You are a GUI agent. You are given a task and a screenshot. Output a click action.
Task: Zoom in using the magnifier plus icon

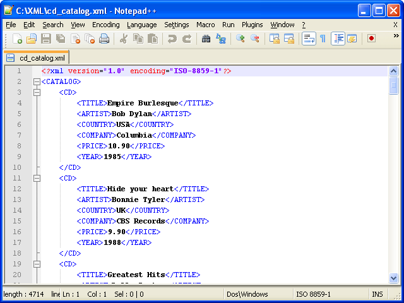pyautogui.click(x=240, y=39)
